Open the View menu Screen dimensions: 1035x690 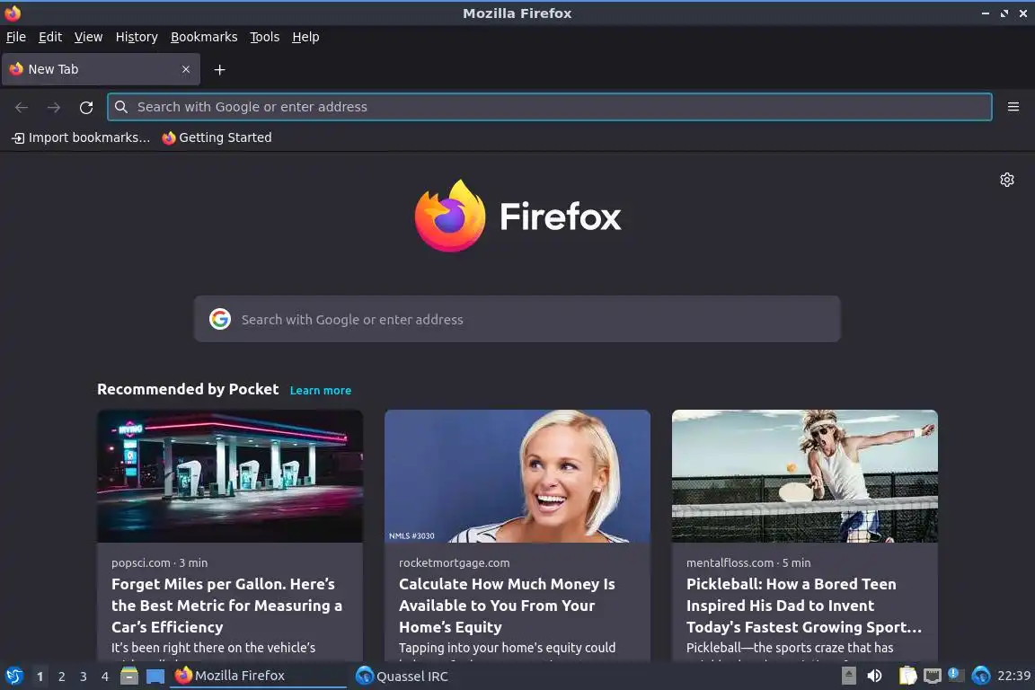88,37
